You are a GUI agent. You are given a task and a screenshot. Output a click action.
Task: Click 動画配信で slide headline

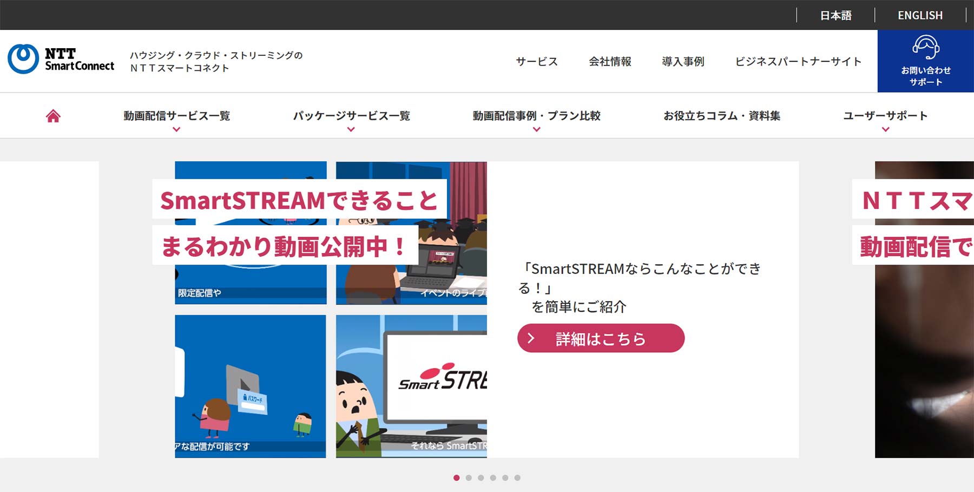pyautogui.click(x=913, y=245)
